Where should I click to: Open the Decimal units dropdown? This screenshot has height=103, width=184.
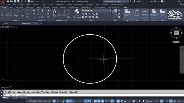tap(154, 101)
